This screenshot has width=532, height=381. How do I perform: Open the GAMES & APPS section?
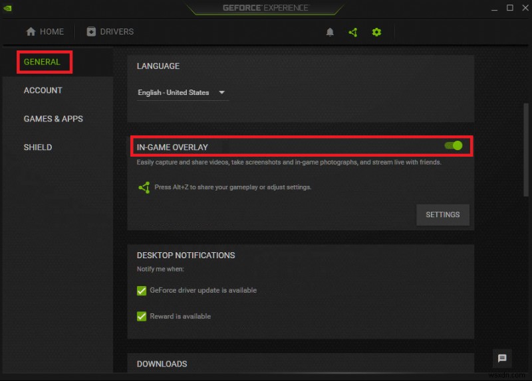(53, 119)
